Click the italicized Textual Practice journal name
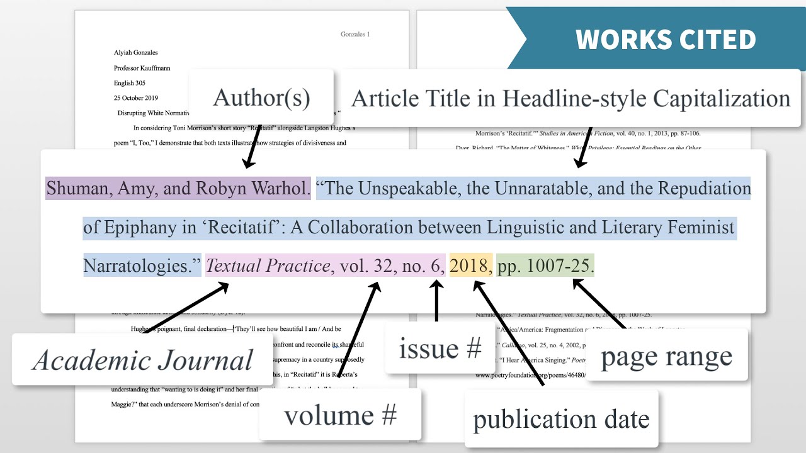This screenshot has width=806, height=453. (265, 266)
